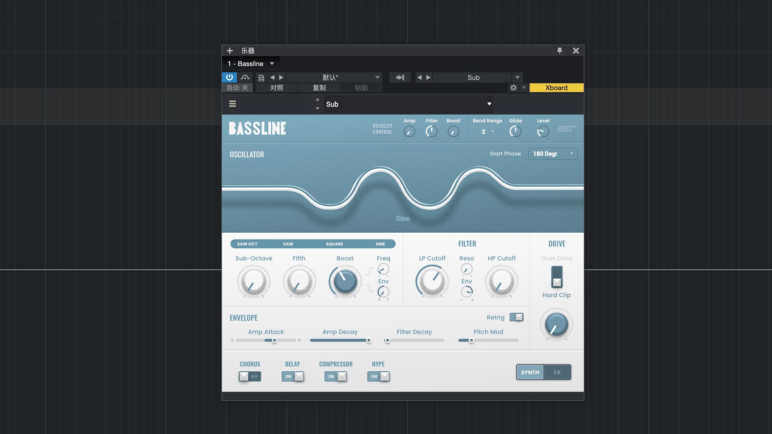Click the gear settings icon near Xboard
The image size is (772, 434).
513,88
